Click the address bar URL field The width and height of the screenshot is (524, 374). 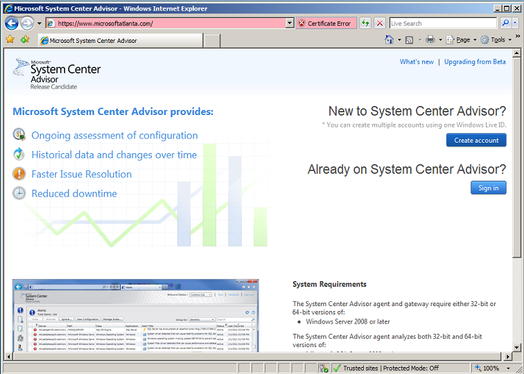(x=166, y=24)
